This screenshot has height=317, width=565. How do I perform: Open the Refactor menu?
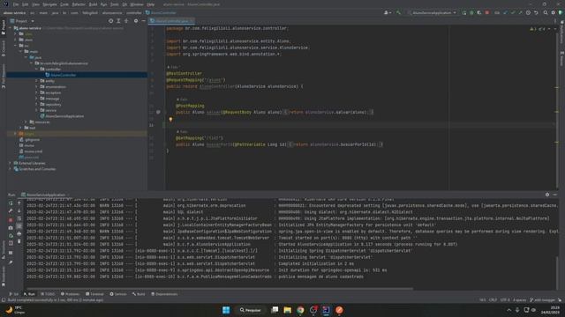tap(79, 4)
